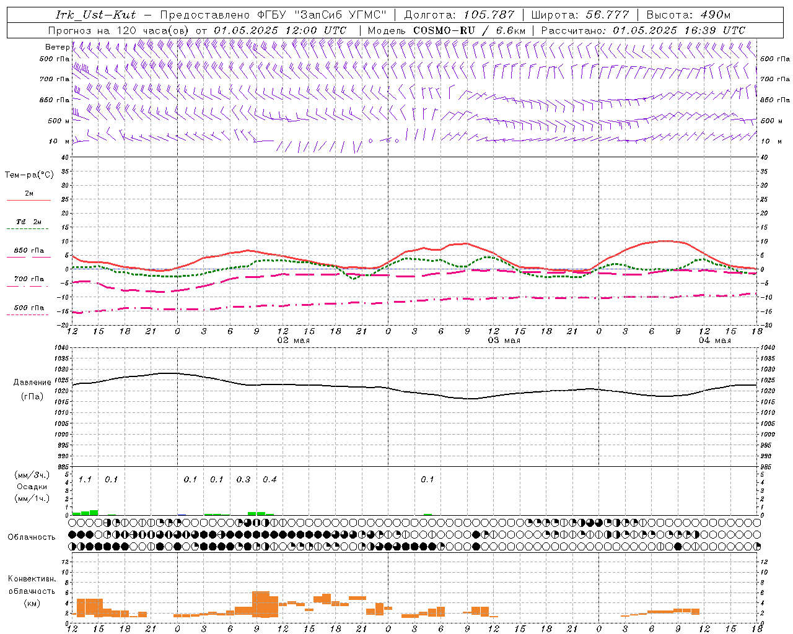This screenshot has width=793, height=634.
Task: Click the "Давление" pressure panel label
Action: point(32,383)
